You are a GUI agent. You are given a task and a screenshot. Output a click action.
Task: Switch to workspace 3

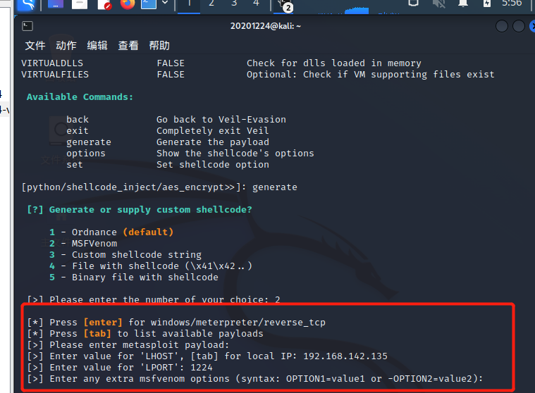(x=234, y=4)
